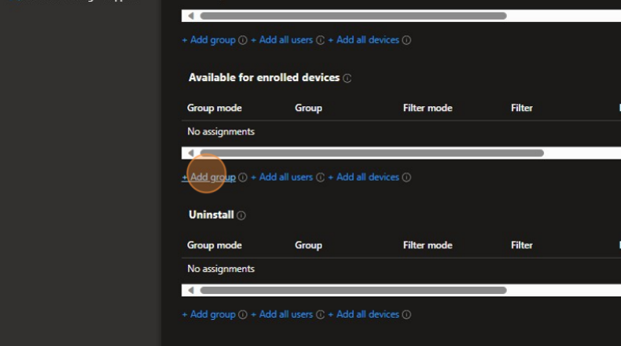This screenshot has height=346, width=621.
Task: Click info icon after Add group under Uninstall
Action: point(243,315)
